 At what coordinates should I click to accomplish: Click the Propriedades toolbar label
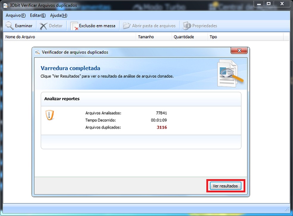(x=205, y=26)
